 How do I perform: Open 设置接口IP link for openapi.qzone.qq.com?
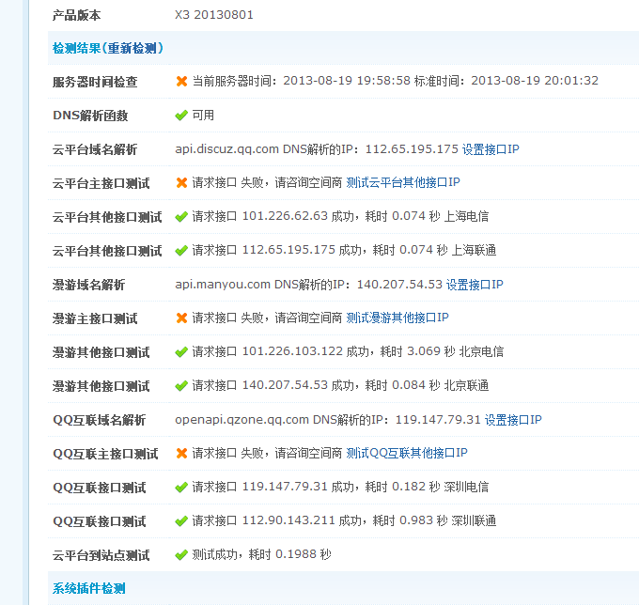(513, 420)
